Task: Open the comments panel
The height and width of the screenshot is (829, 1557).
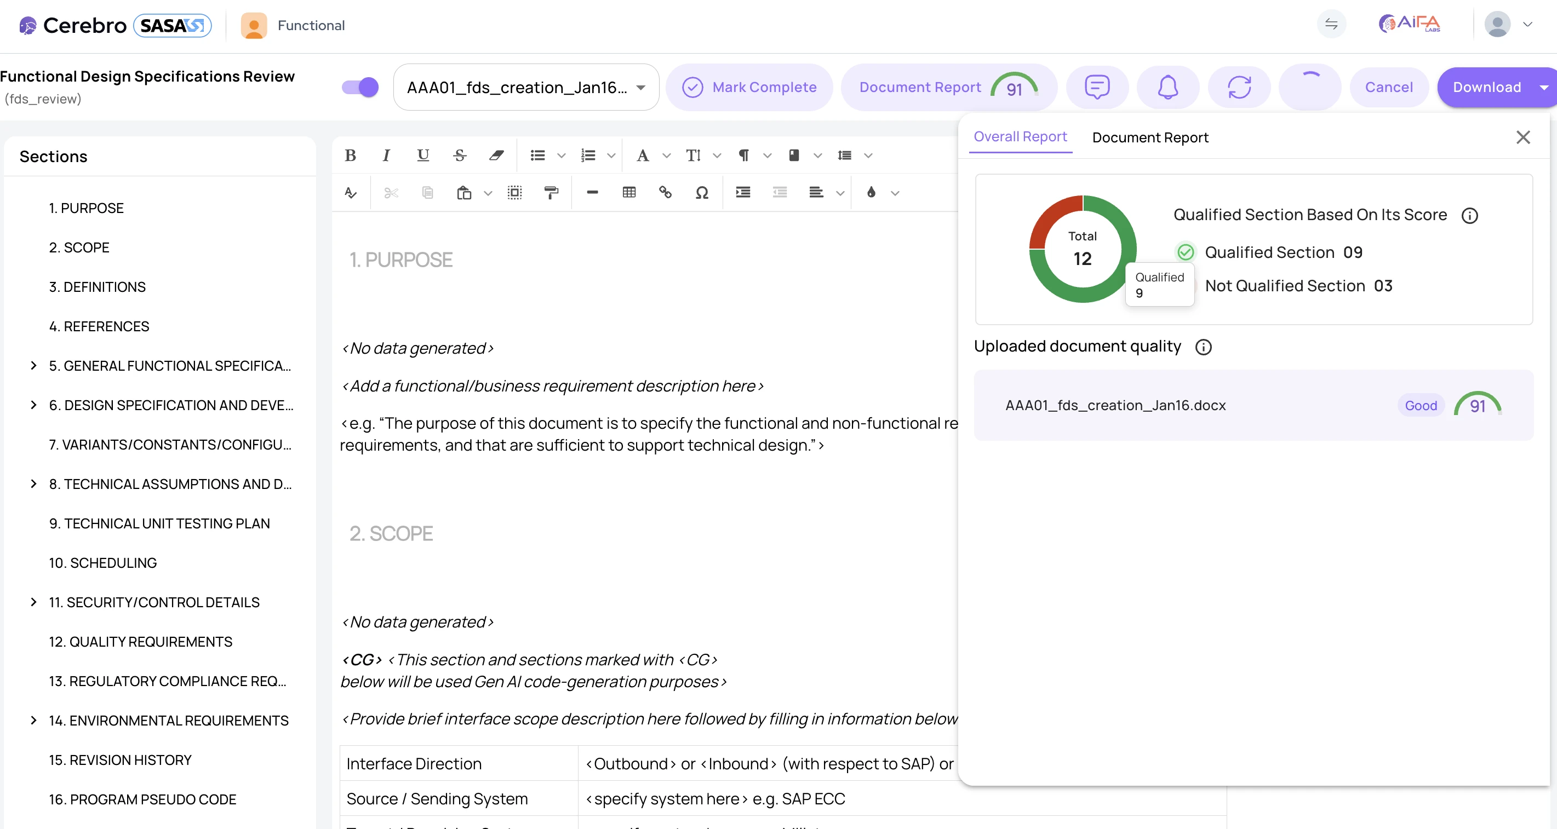Action: click(x=1098, y=87)
